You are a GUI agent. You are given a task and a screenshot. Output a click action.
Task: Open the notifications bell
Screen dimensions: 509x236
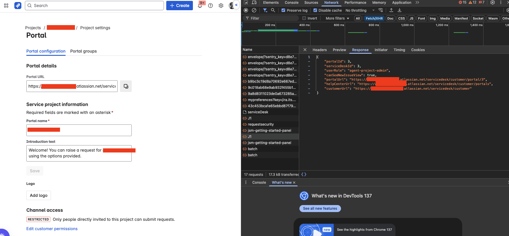pyautogui.click(x=200, y=6)
